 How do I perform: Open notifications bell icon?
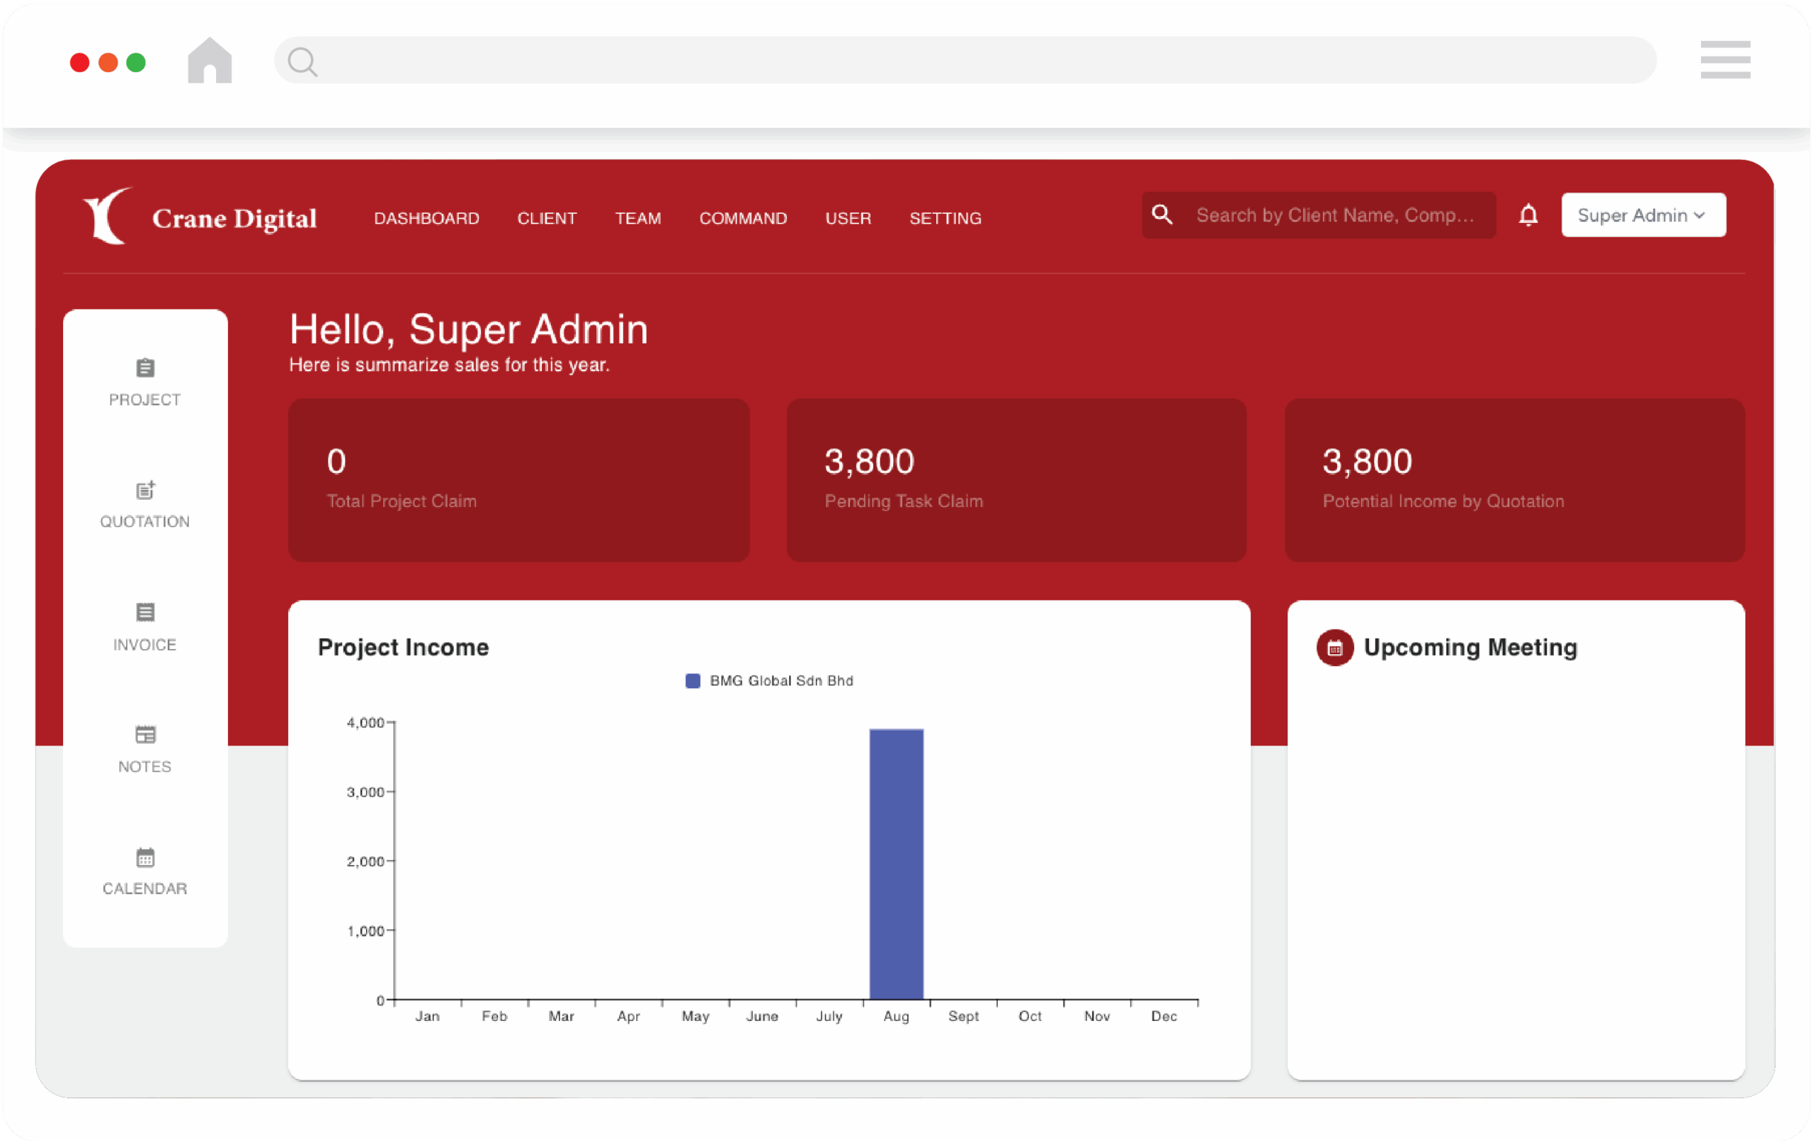[1528, 215]
